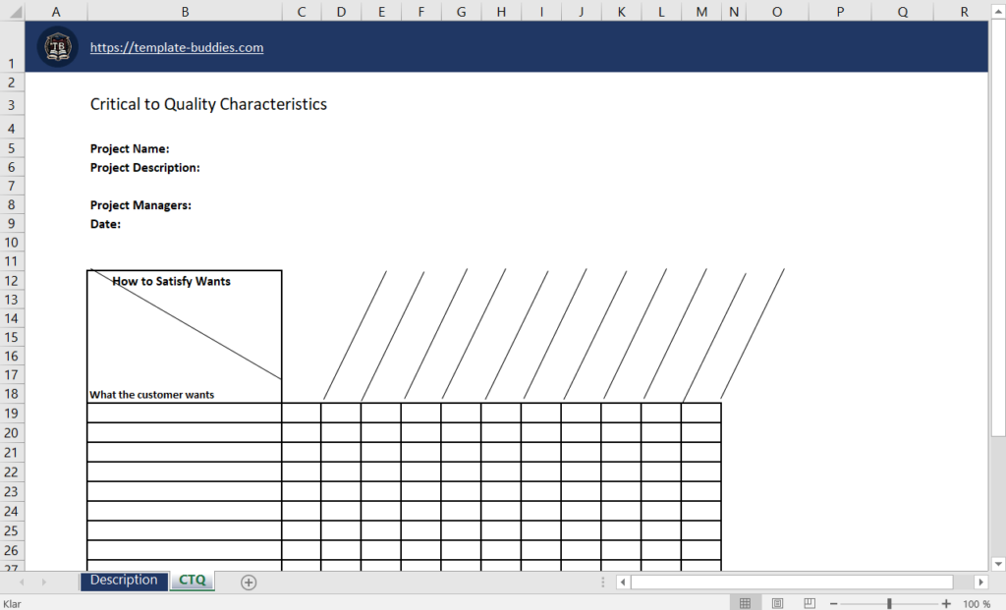
Task: Click the zoom in plus icon
Action: pos(946,603)
